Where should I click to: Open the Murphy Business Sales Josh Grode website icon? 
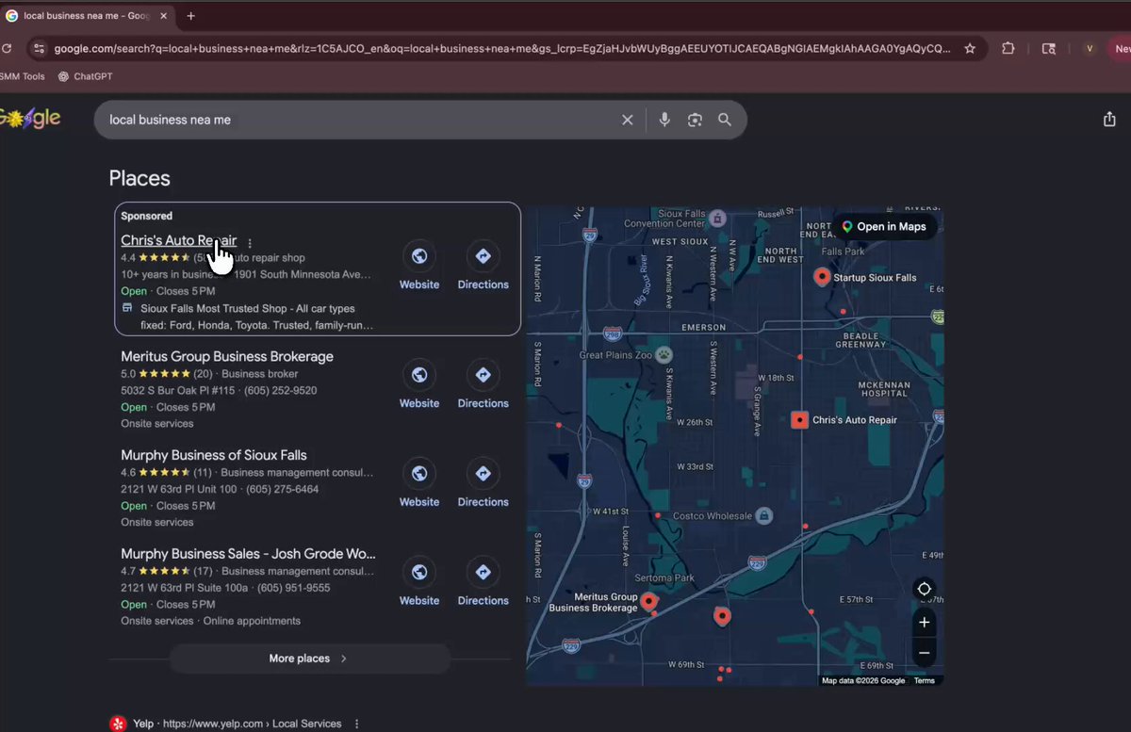419,571
